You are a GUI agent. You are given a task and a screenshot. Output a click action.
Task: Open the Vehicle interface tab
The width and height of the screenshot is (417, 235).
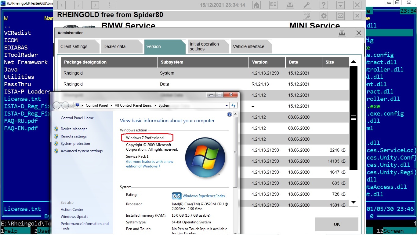251,46
